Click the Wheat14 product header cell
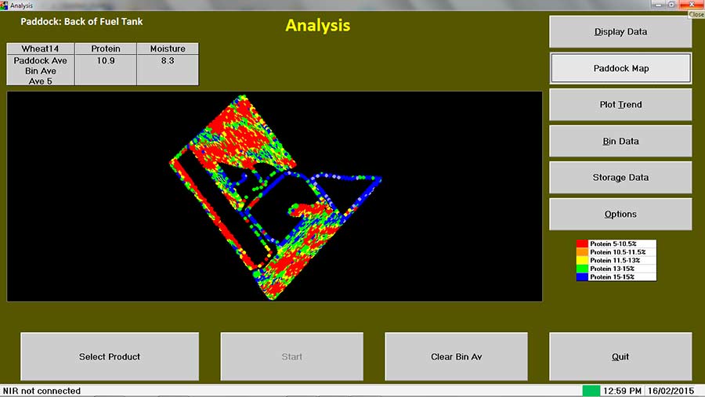The height and width of the screenshot is (397, 705). click(x=41, y=49)
